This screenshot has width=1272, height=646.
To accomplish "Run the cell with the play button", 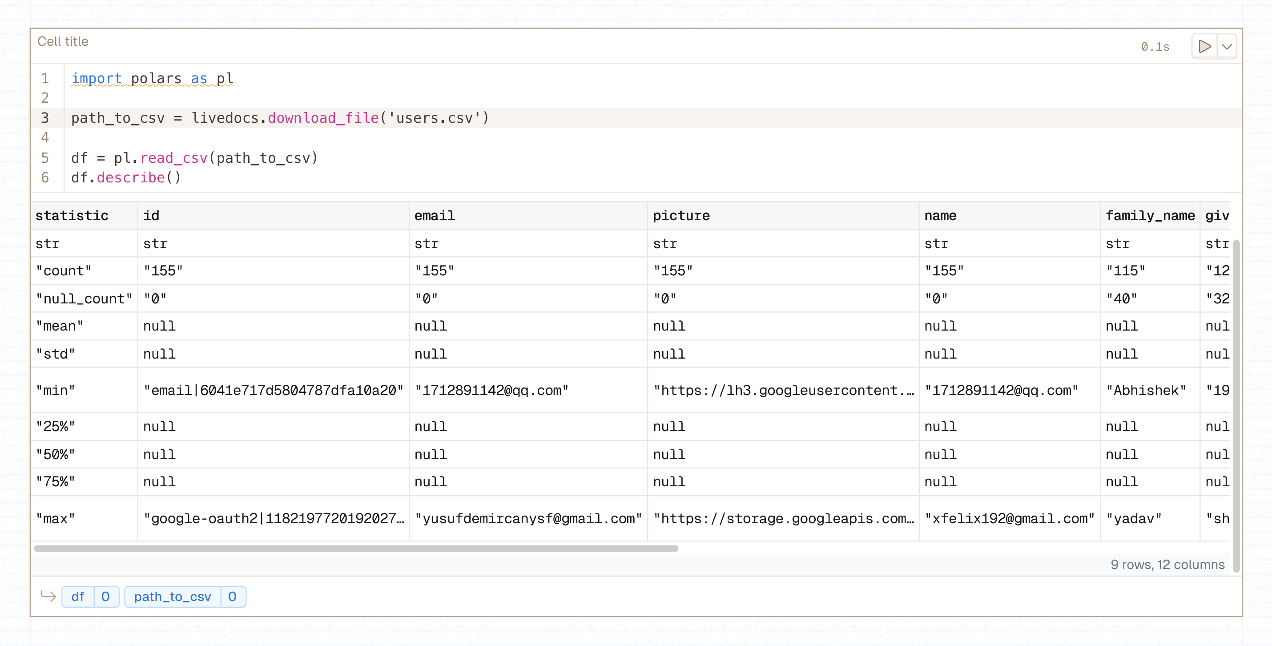I will [1204, 46].
